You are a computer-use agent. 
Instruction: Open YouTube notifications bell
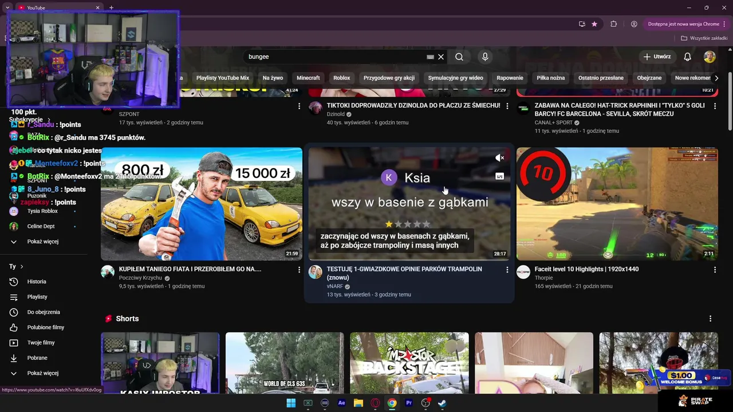[688, 57]
